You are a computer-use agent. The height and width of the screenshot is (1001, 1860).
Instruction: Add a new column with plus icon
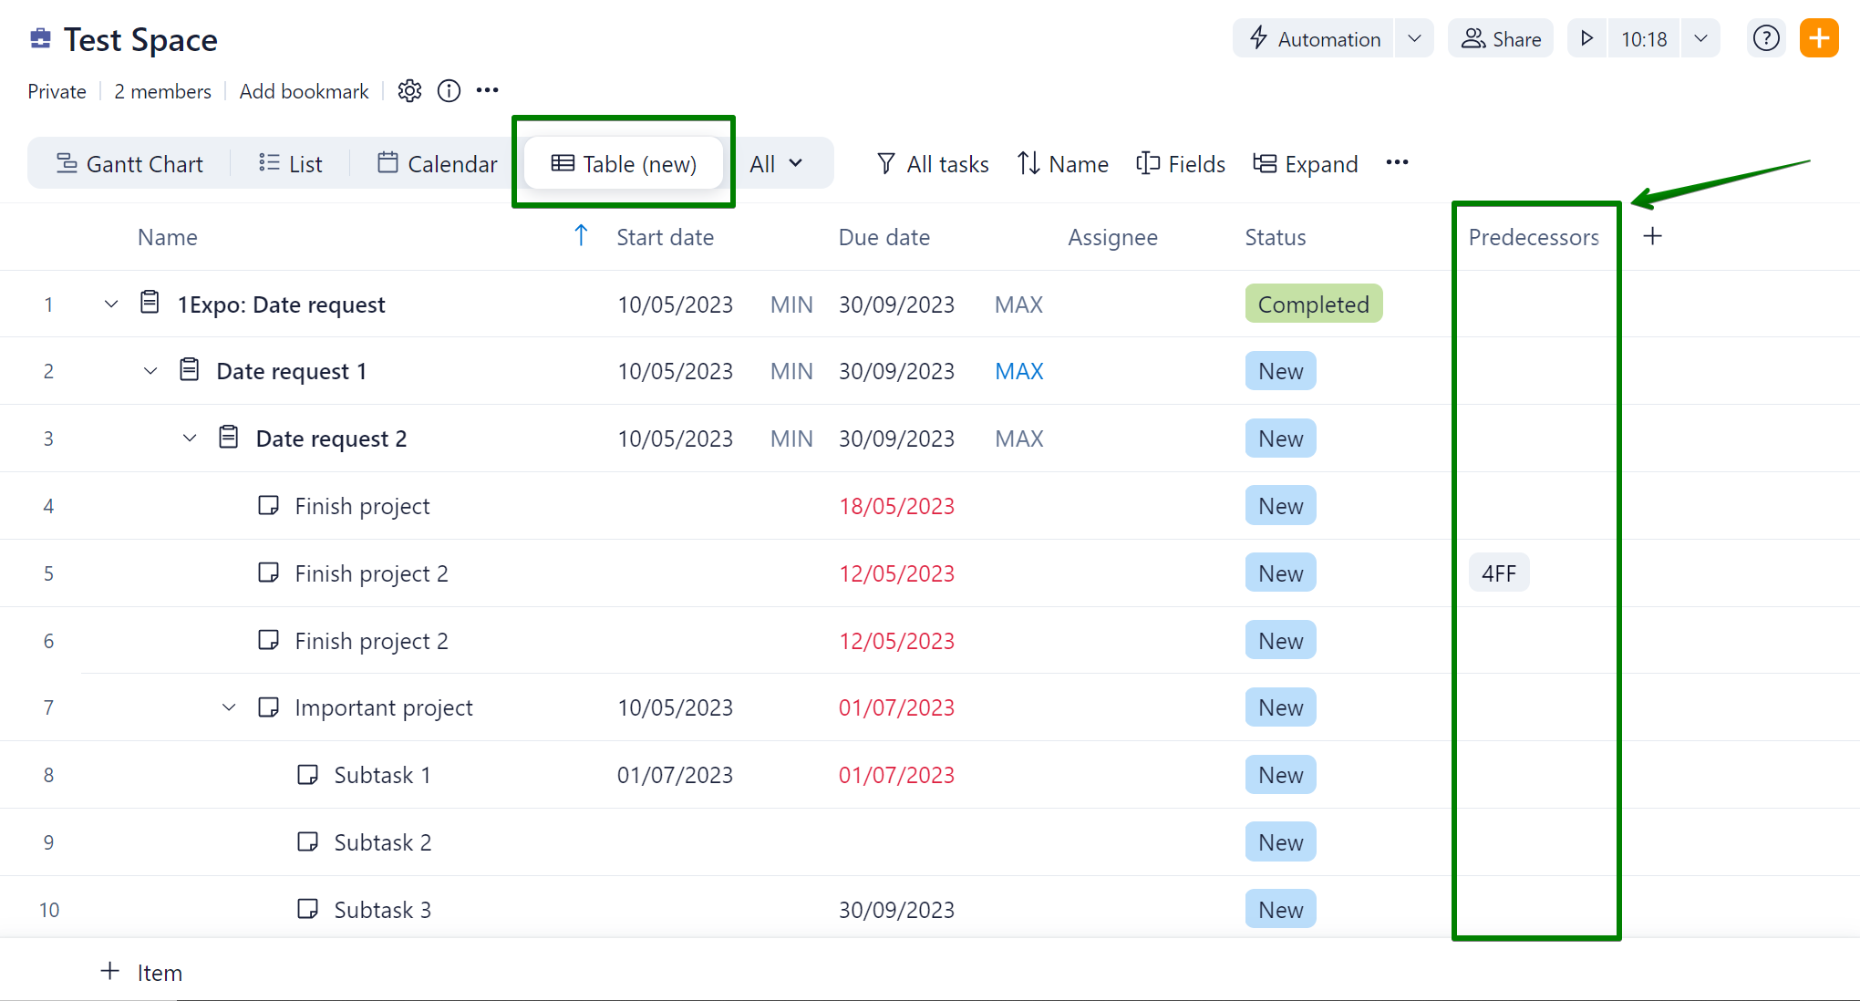(x=1652, y=237)
